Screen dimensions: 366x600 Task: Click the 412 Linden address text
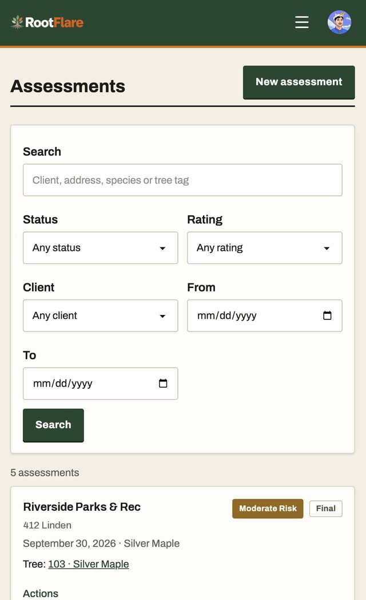pos(47,525)
